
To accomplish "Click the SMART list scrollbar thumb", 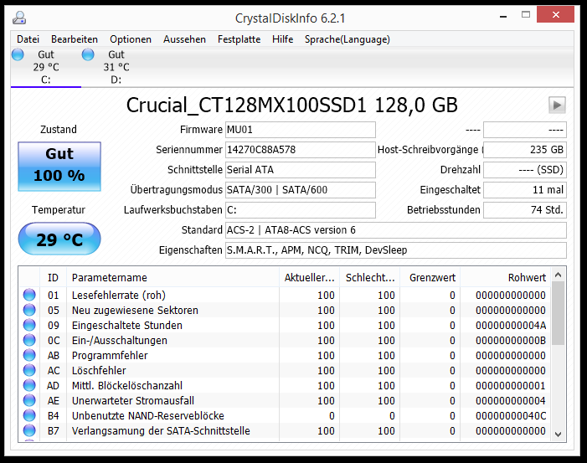I will point(558,313).
